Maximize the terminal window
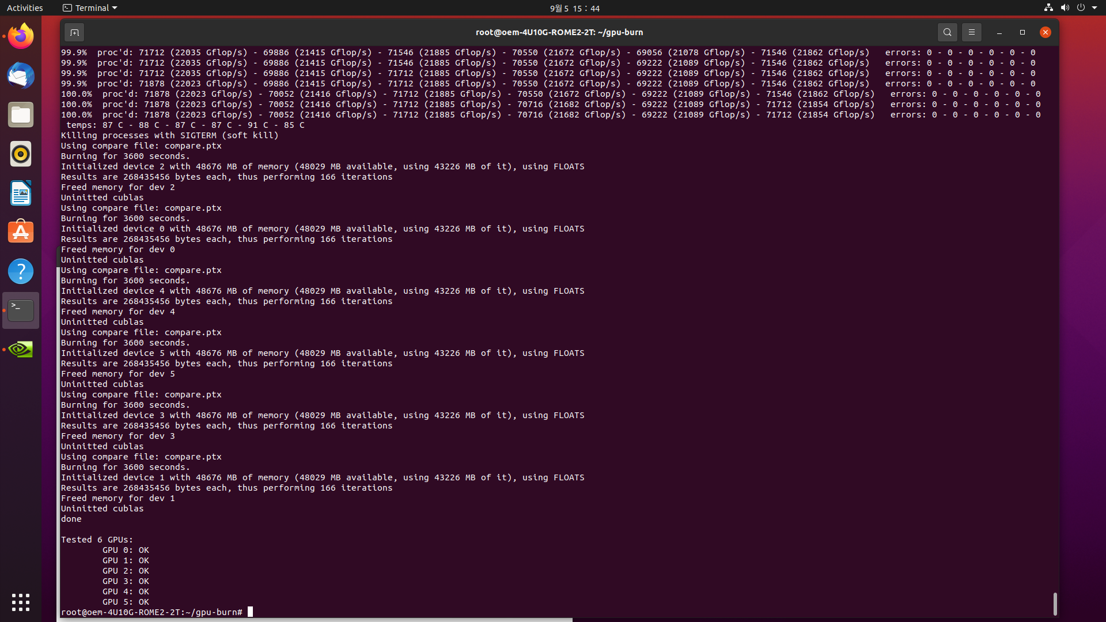The height and width of the screenshot is (622, 1106). point(1022,32)
